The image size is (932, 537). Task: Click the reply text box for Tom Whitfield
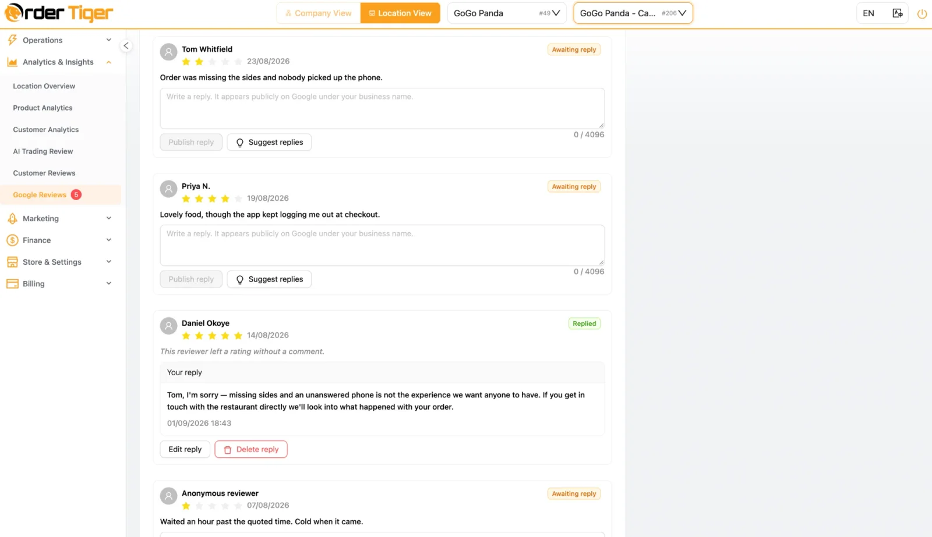[x=382, y=108]
